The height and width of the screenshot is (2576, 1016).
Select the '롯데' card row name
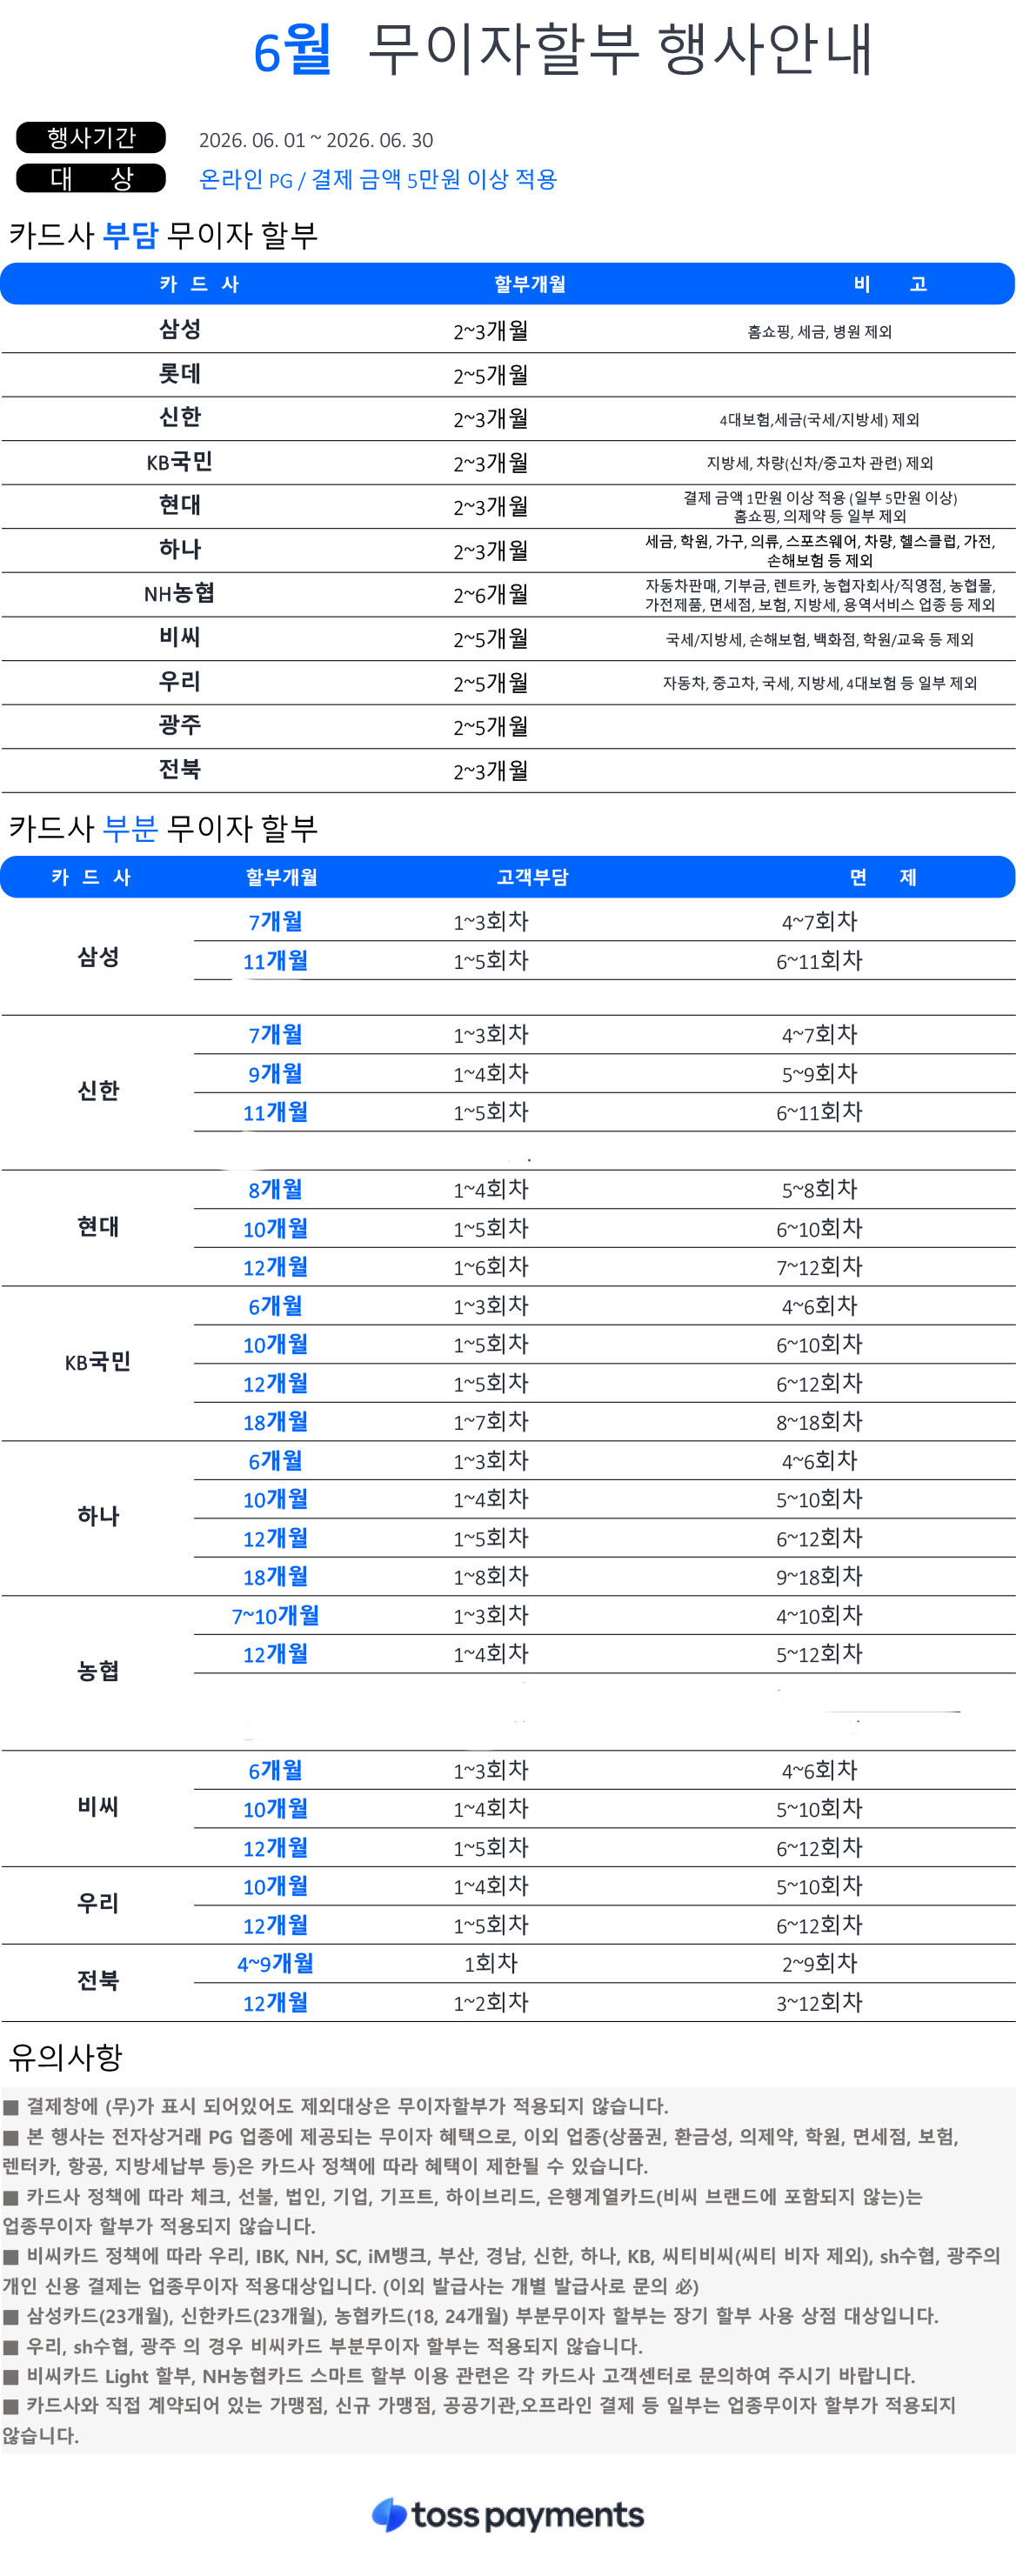click(x=180, y=374)
